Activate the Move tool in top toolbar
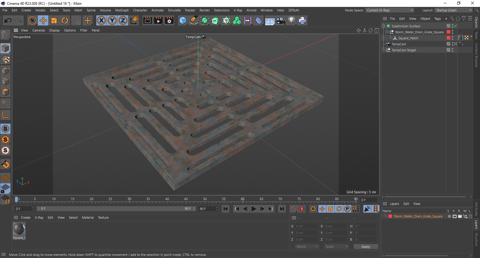Screen dimensions: 480x258 click(43, 20)
